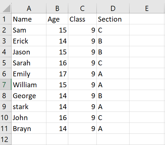Select column D header
The image size is (165, 145).
[x=113, y=8]
